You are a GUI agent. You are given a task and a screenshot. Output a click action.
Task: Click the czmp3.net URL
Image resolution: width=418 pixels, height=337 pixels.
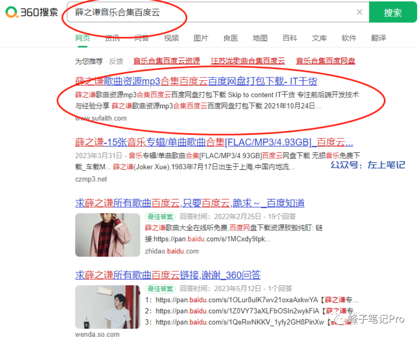[91, 179]
